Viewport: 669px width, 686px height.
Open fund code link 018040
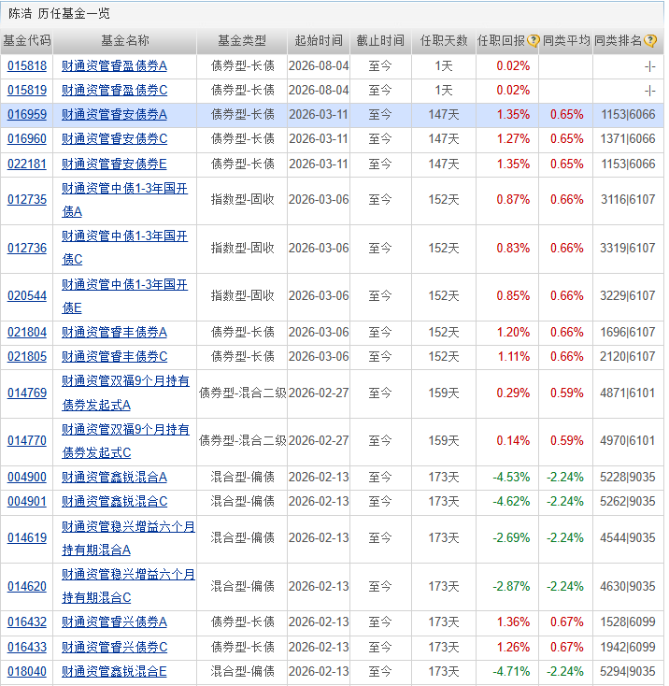coord(27,671)
